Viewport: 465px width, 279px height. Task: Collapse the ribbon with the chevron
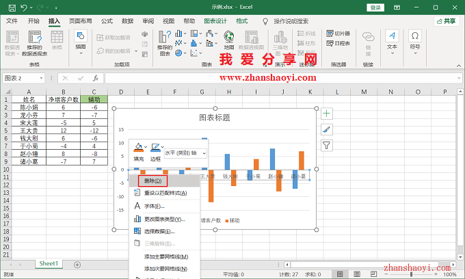(459, 66)
